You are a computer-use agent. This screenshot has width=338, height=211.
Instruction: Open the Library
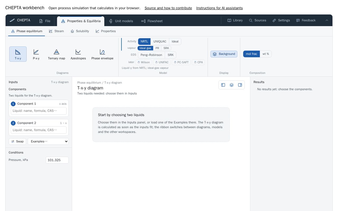tap(235, 20)
